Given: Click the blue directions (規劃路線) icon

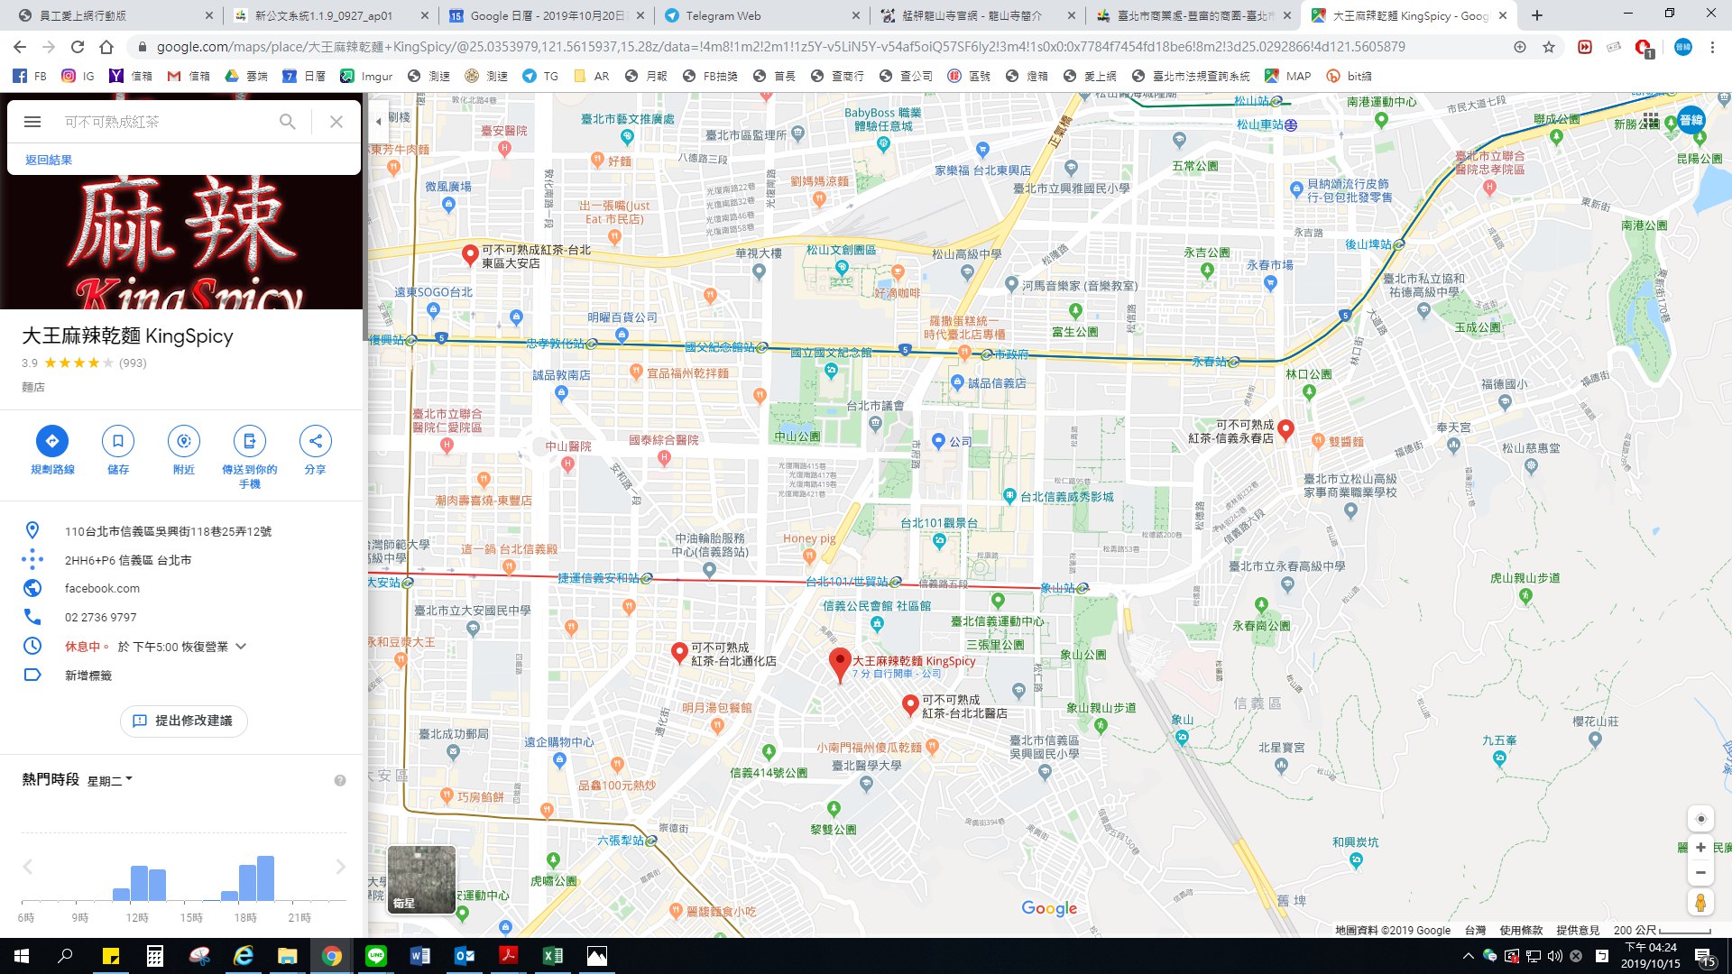Looking at the screenshot, I should click(x=51, y=441).
